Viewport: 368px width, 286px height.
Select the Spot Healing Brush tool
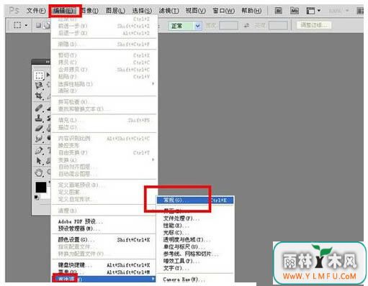click(39, 108)
